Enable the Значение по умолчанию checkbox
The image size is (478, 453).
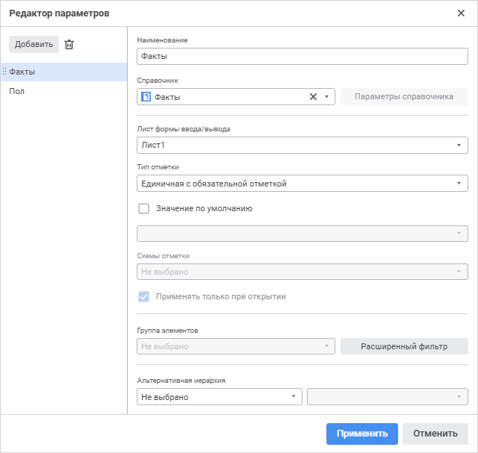(x=144, y=209)
